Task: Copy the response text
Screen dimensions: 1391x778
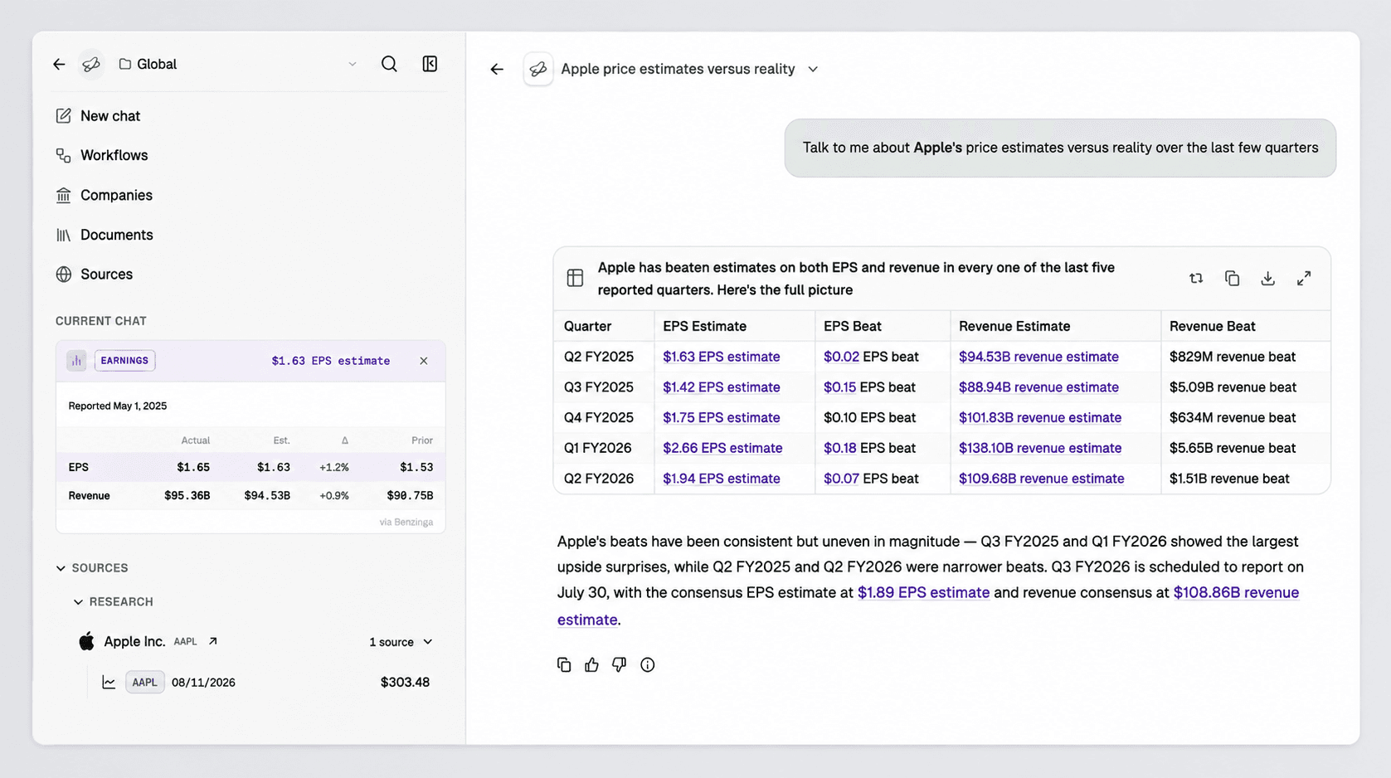Action: 564,664
